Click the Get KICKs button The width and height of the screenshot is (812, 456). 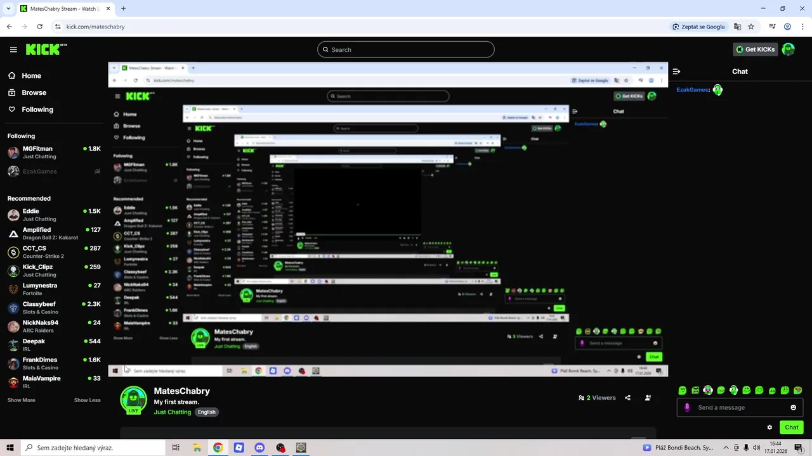(755, 49)
